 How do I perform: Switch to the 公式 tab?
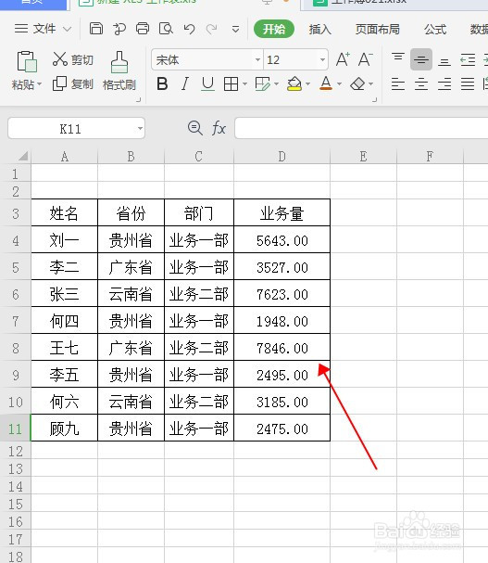tap(435, 29)
